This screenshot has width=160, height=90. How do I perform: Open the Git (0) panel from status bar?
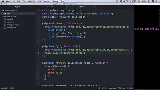(x=130, y=88)
